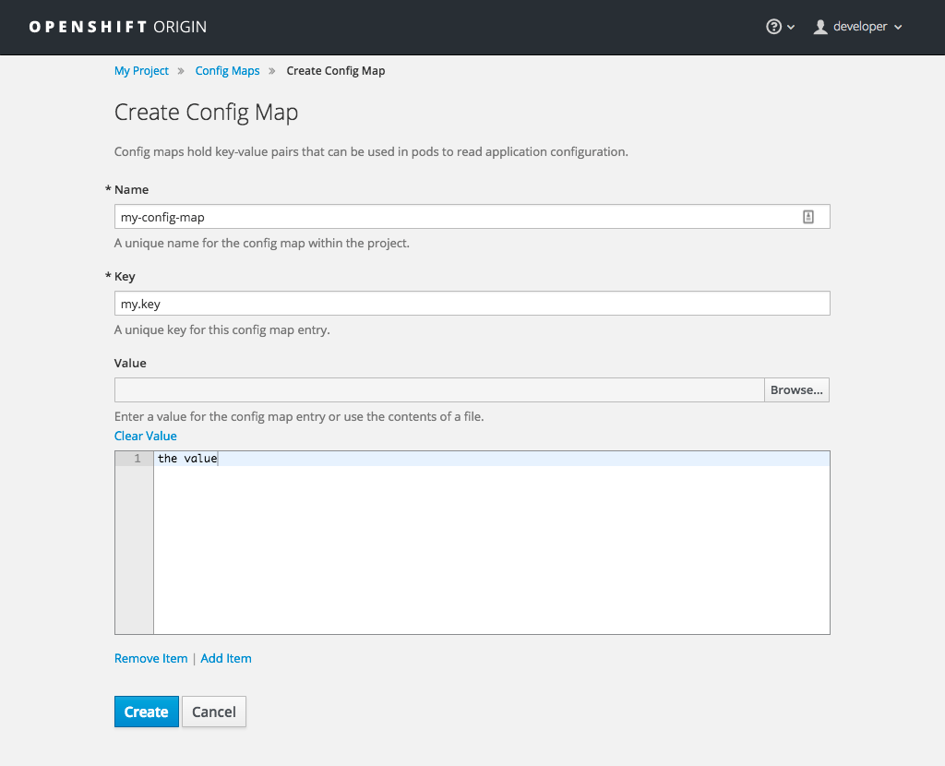Expand the chevron next to developer
The image size is (945, 766).
(896, 27)
